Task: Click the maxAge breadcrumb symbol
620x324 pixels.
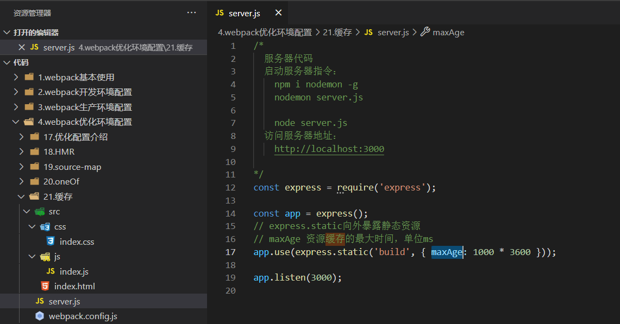Action: (448, 33)
